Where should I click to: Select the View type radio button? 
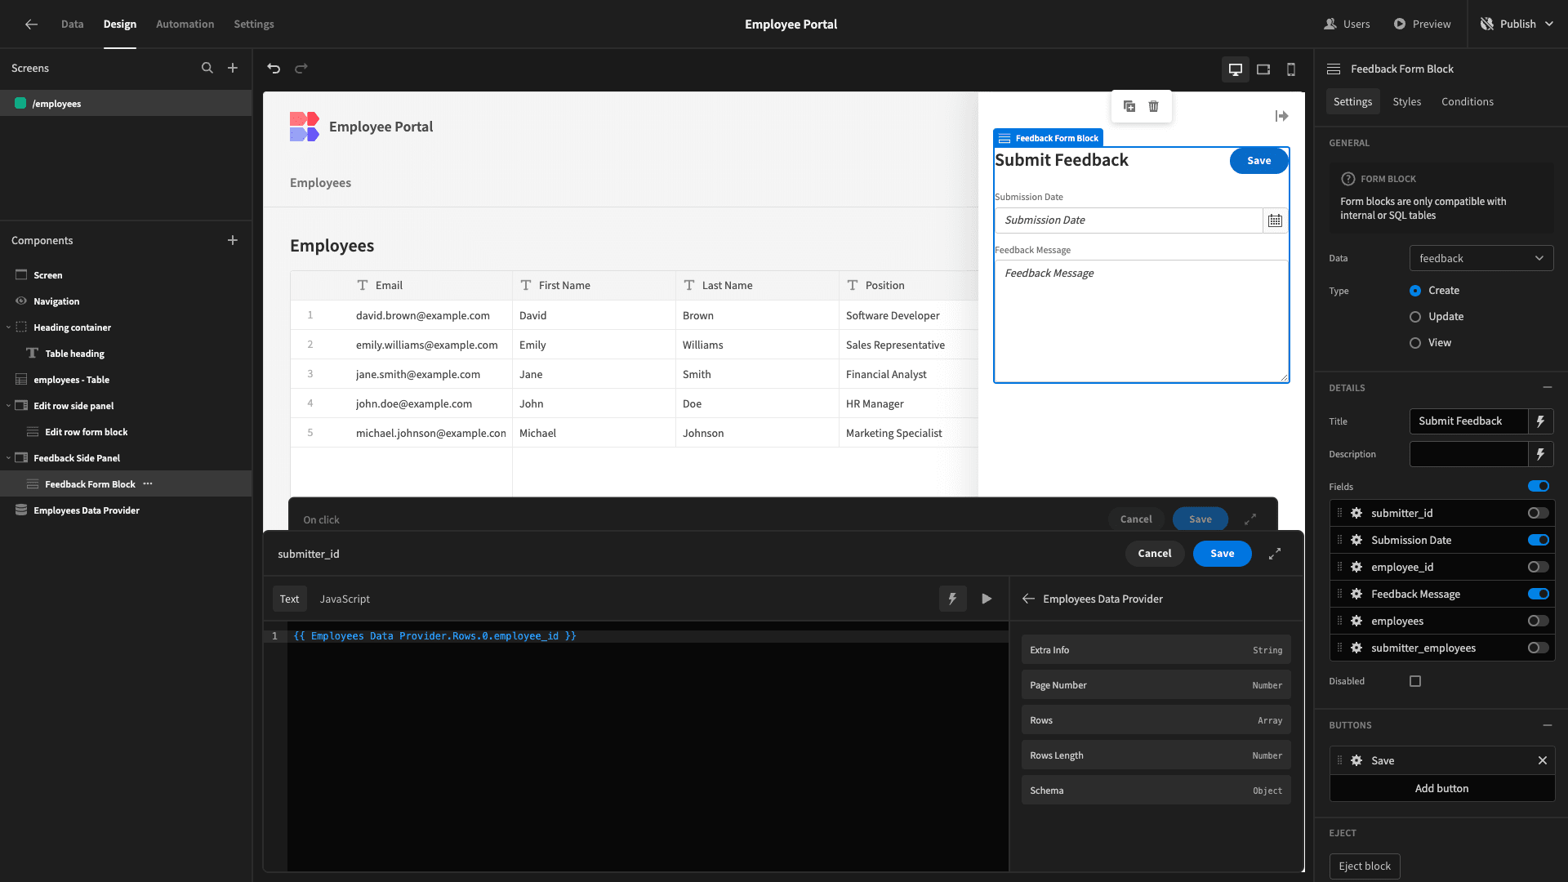click(1415, 343)
